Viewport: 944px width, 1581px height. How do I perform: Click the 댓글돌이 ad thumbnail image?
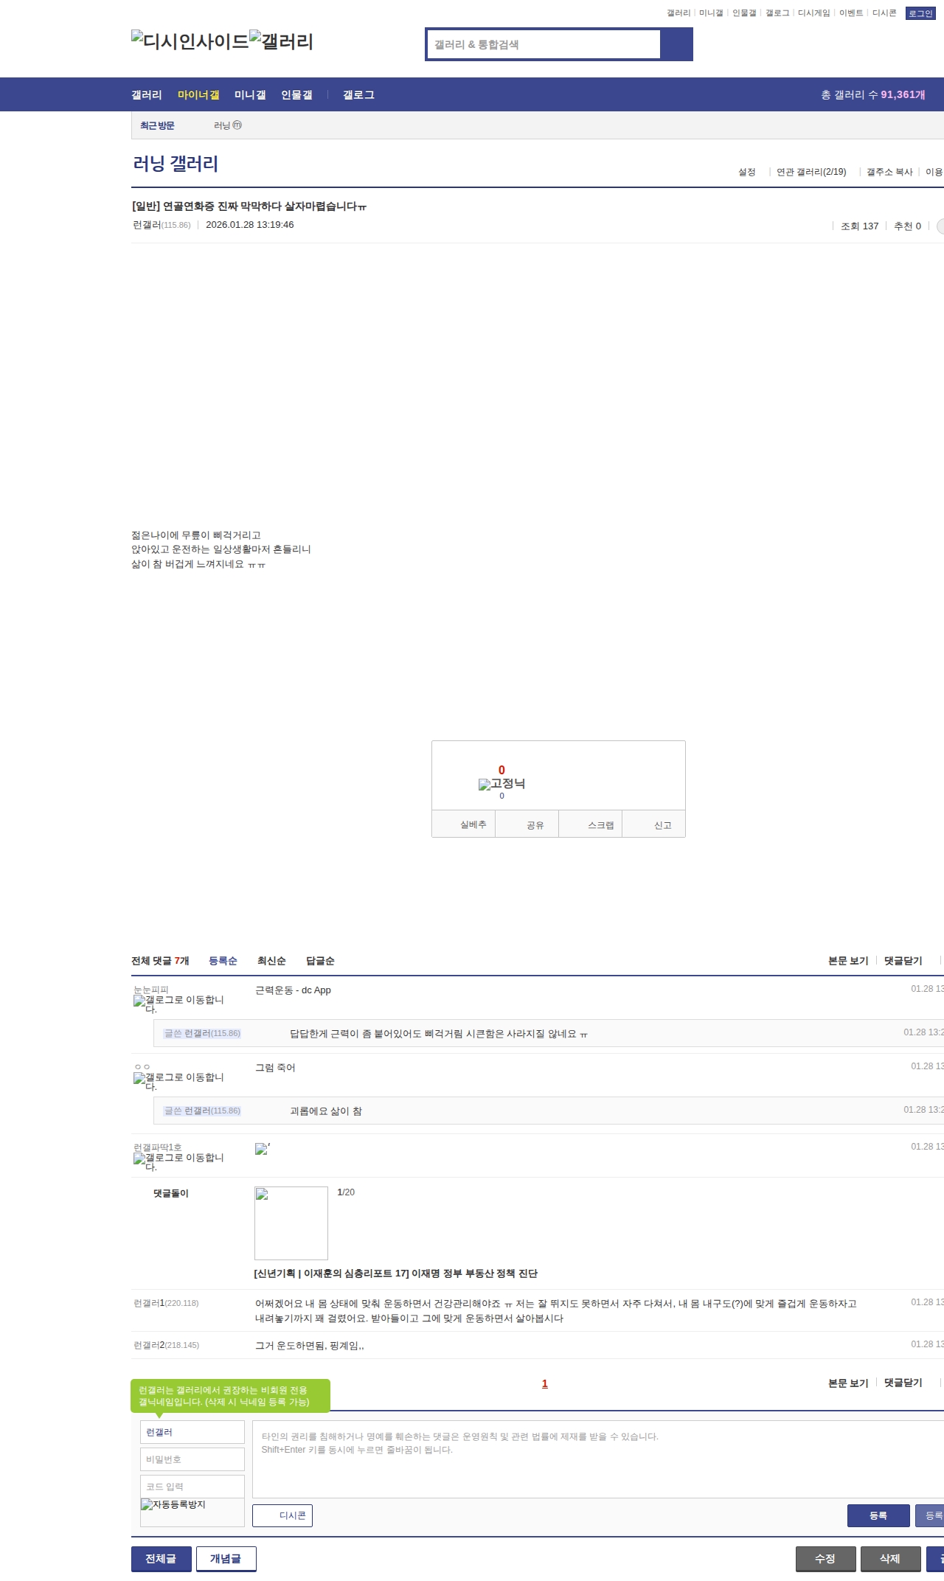tap(291, 1223)
